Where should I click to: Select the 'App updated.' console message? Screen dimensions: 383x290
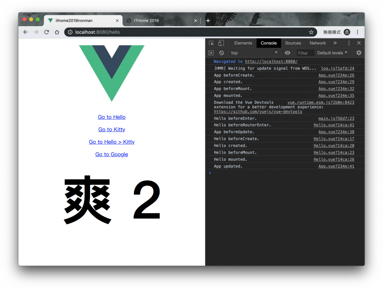228,166
